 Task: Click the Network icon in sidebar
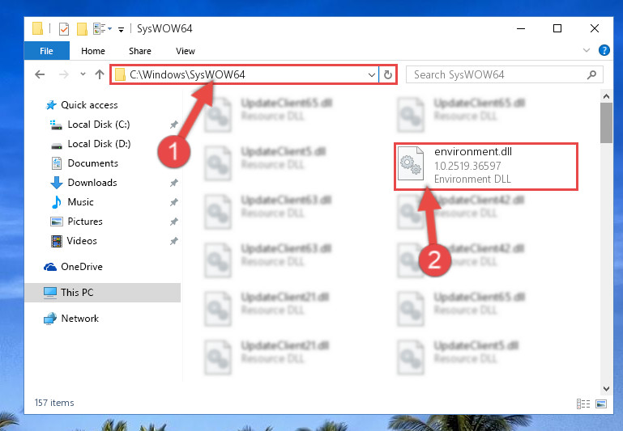click(x=50, y=319)
